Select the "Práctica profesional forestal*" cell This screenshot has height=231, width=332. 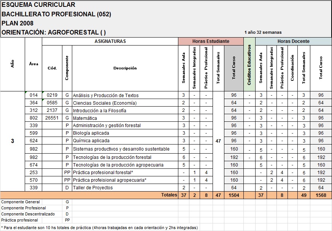[103, 172]
